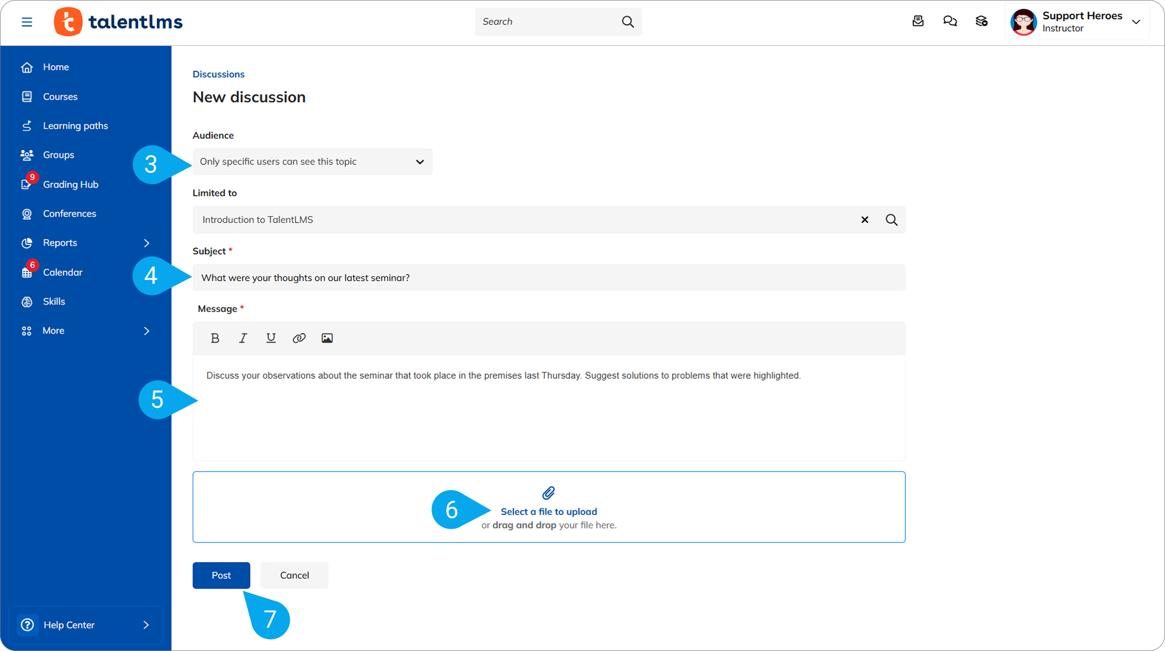
Task: Click the Bold formatting icon
Action: pos(215,338)
